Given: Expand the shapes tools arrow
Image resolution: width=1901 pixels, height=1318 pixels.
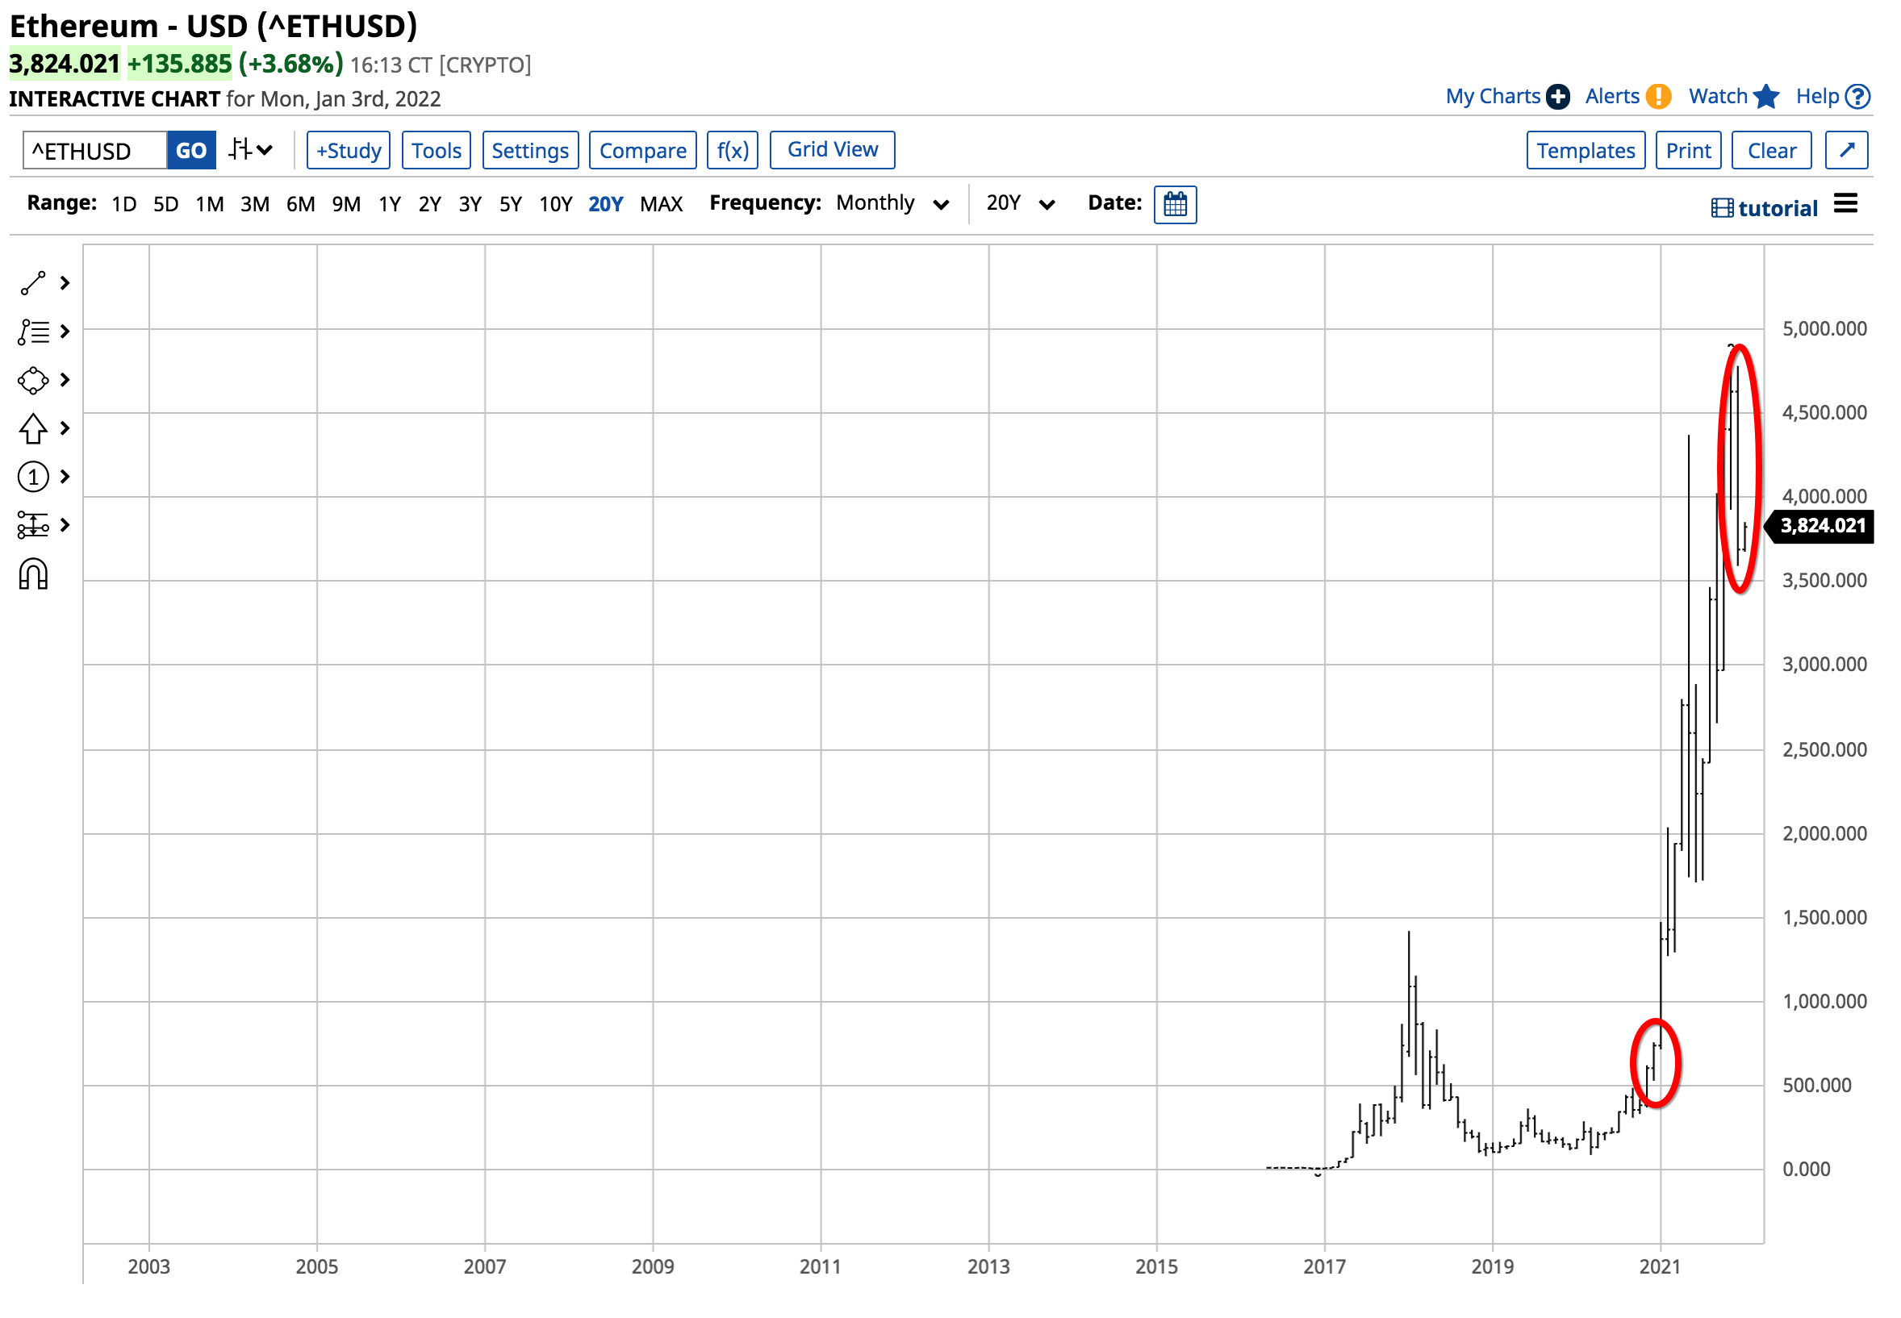Looking at the screenshot, I should pos(65,381).
